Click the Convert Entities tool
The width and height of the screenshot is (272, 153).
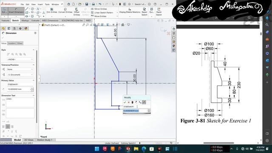click(x=65, y=11)
